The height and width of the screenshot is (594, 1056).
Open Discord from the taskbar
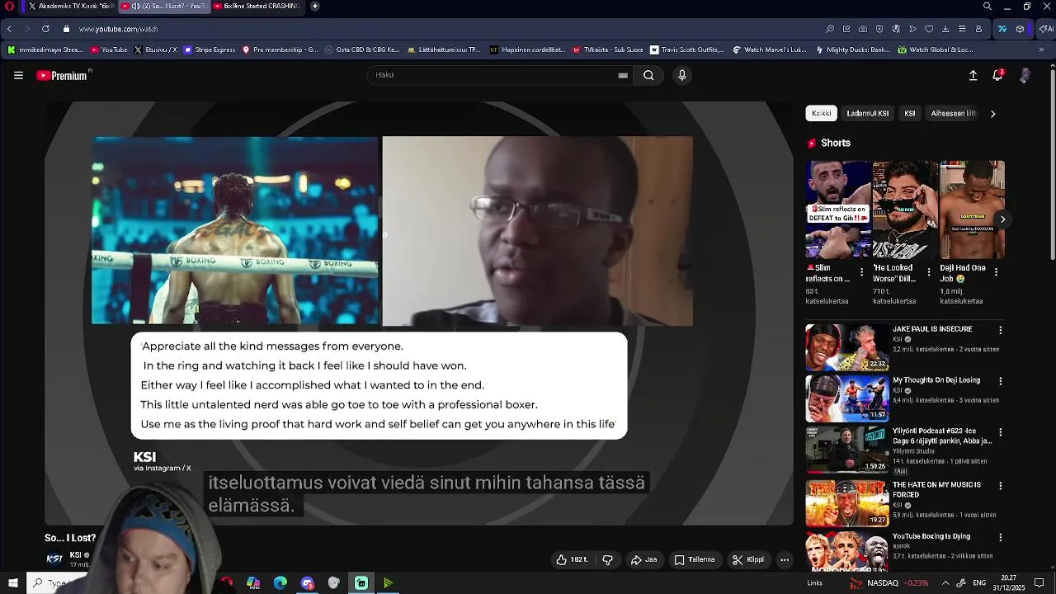click(307, 583)
